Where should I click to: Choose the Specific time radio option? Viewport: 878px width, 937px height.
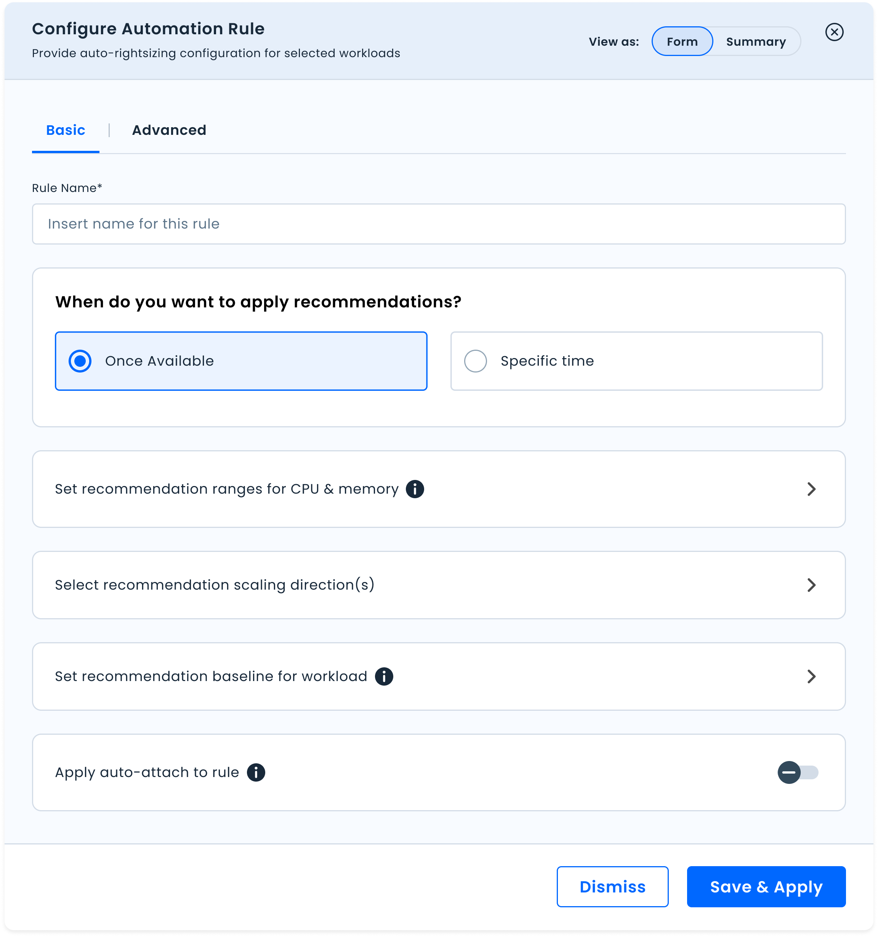pos(475,361)
